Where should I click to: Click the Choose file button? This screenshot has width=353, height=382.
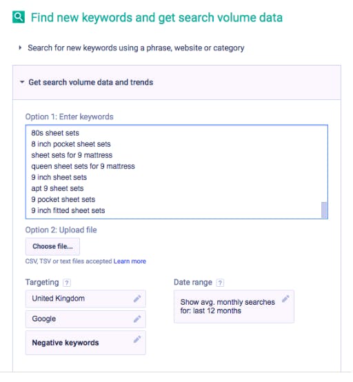click(52, 246)
